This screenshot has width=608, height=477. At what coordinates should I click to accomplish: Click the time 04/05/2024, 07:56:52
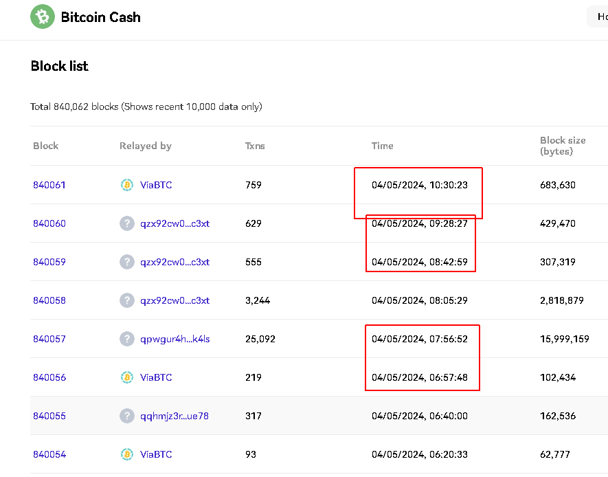pos(420,339)
